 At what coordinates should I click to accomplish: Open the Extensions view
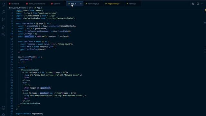point(4,34)
